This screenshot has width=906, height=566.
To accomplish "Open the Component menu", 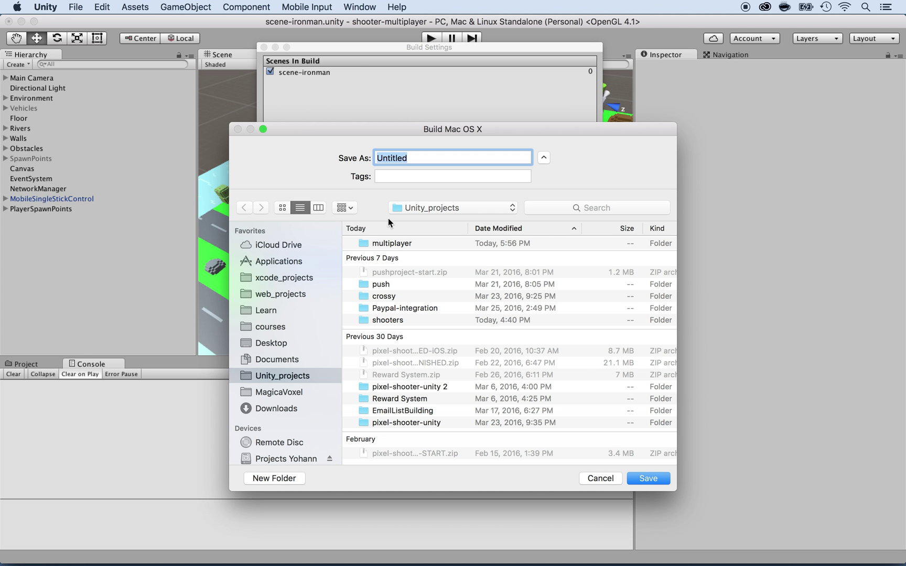I will (246, 7).
